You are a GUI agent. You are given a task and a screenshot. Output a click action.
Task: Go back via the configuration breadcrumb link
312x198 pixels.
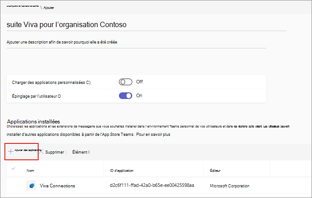coord(23,6)
